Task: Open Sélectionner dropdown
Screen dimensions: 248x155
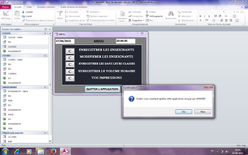Action: coord(187,20)
